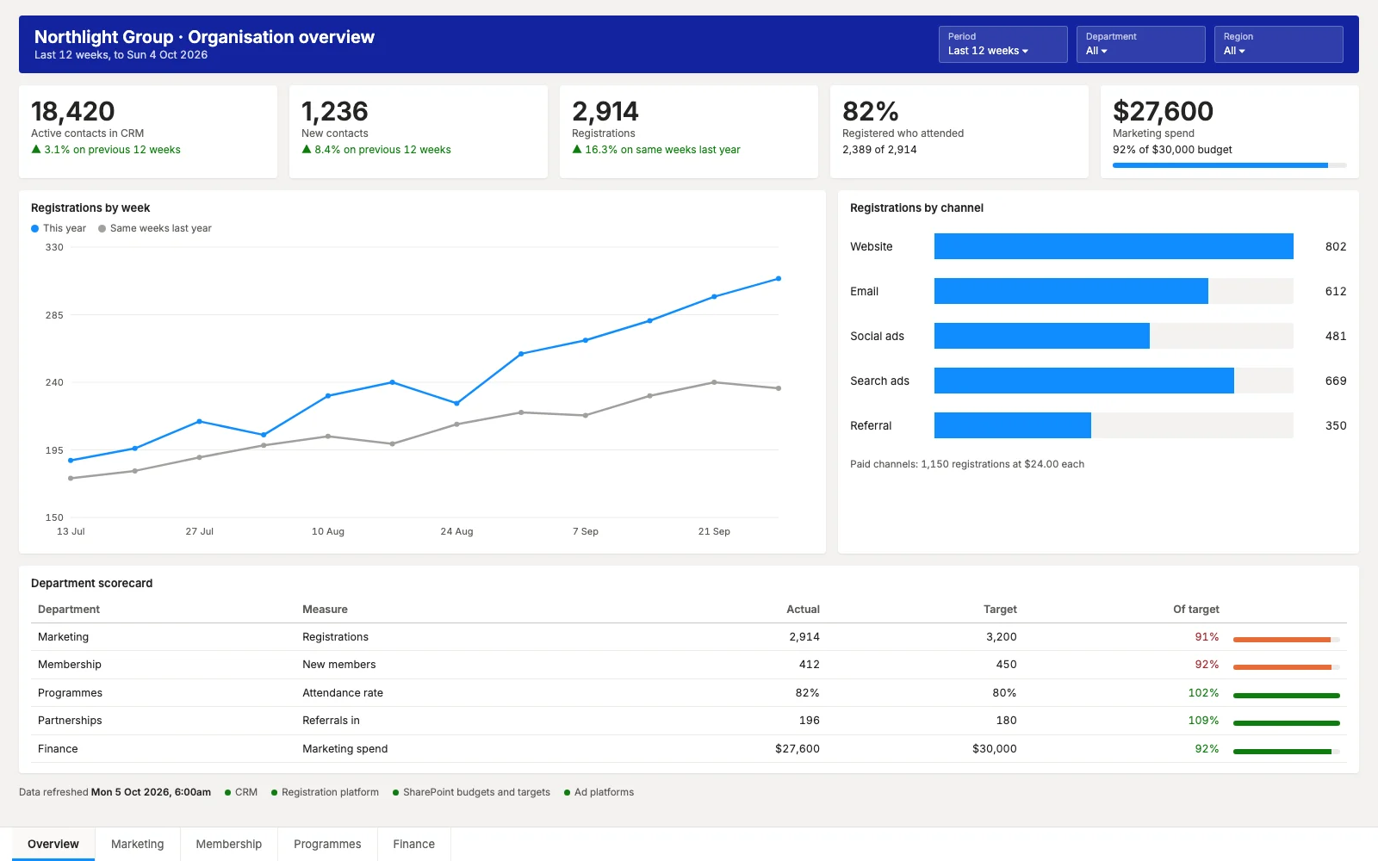
Task: Click the Email channel bar
Action: click(1071, 291)
